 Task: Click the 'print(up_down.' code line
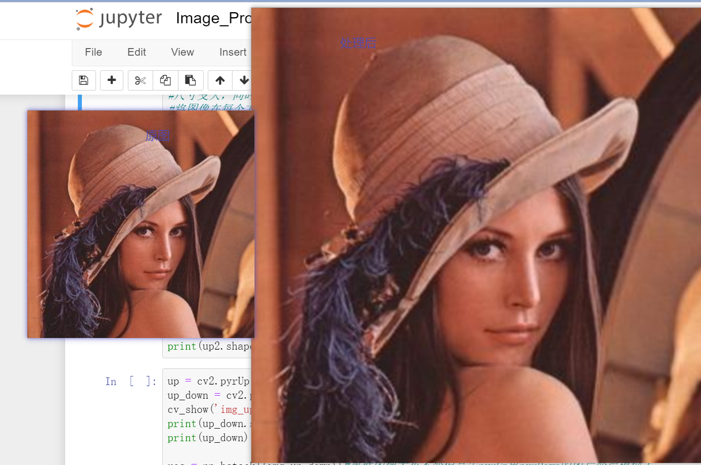pyautogui.click(x=209, y=424)
